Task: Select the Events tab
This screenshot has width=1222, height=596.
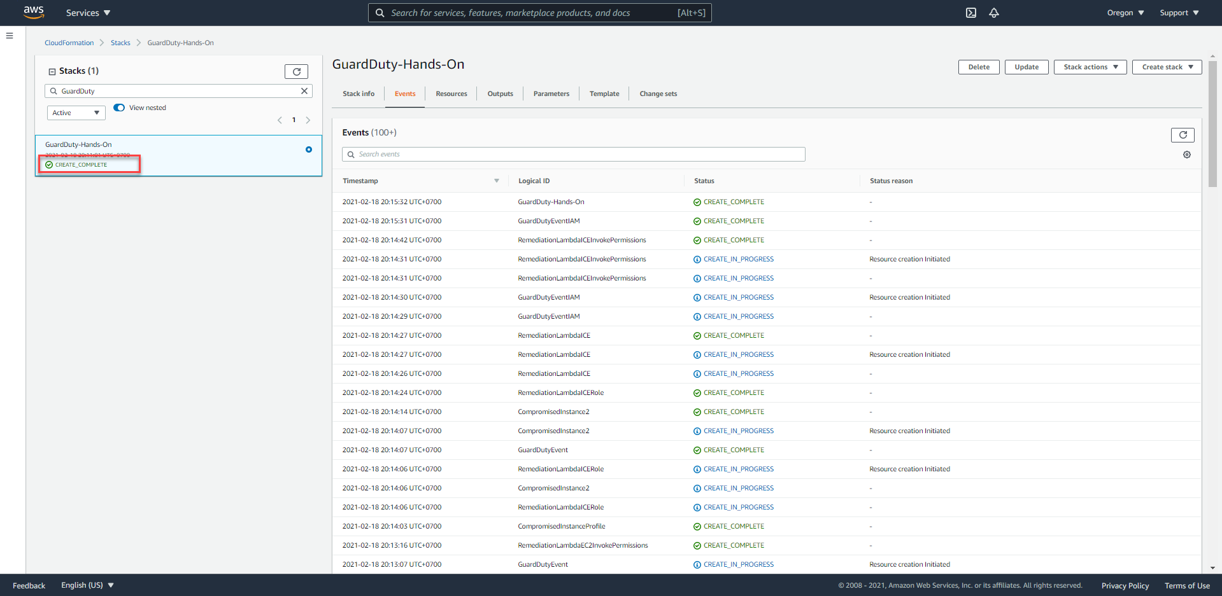Action: [405, 94]
